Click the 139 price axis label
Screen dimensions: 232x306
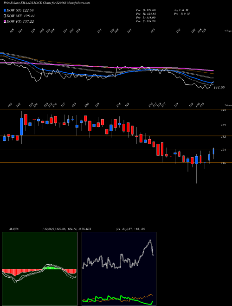(224, 125)
